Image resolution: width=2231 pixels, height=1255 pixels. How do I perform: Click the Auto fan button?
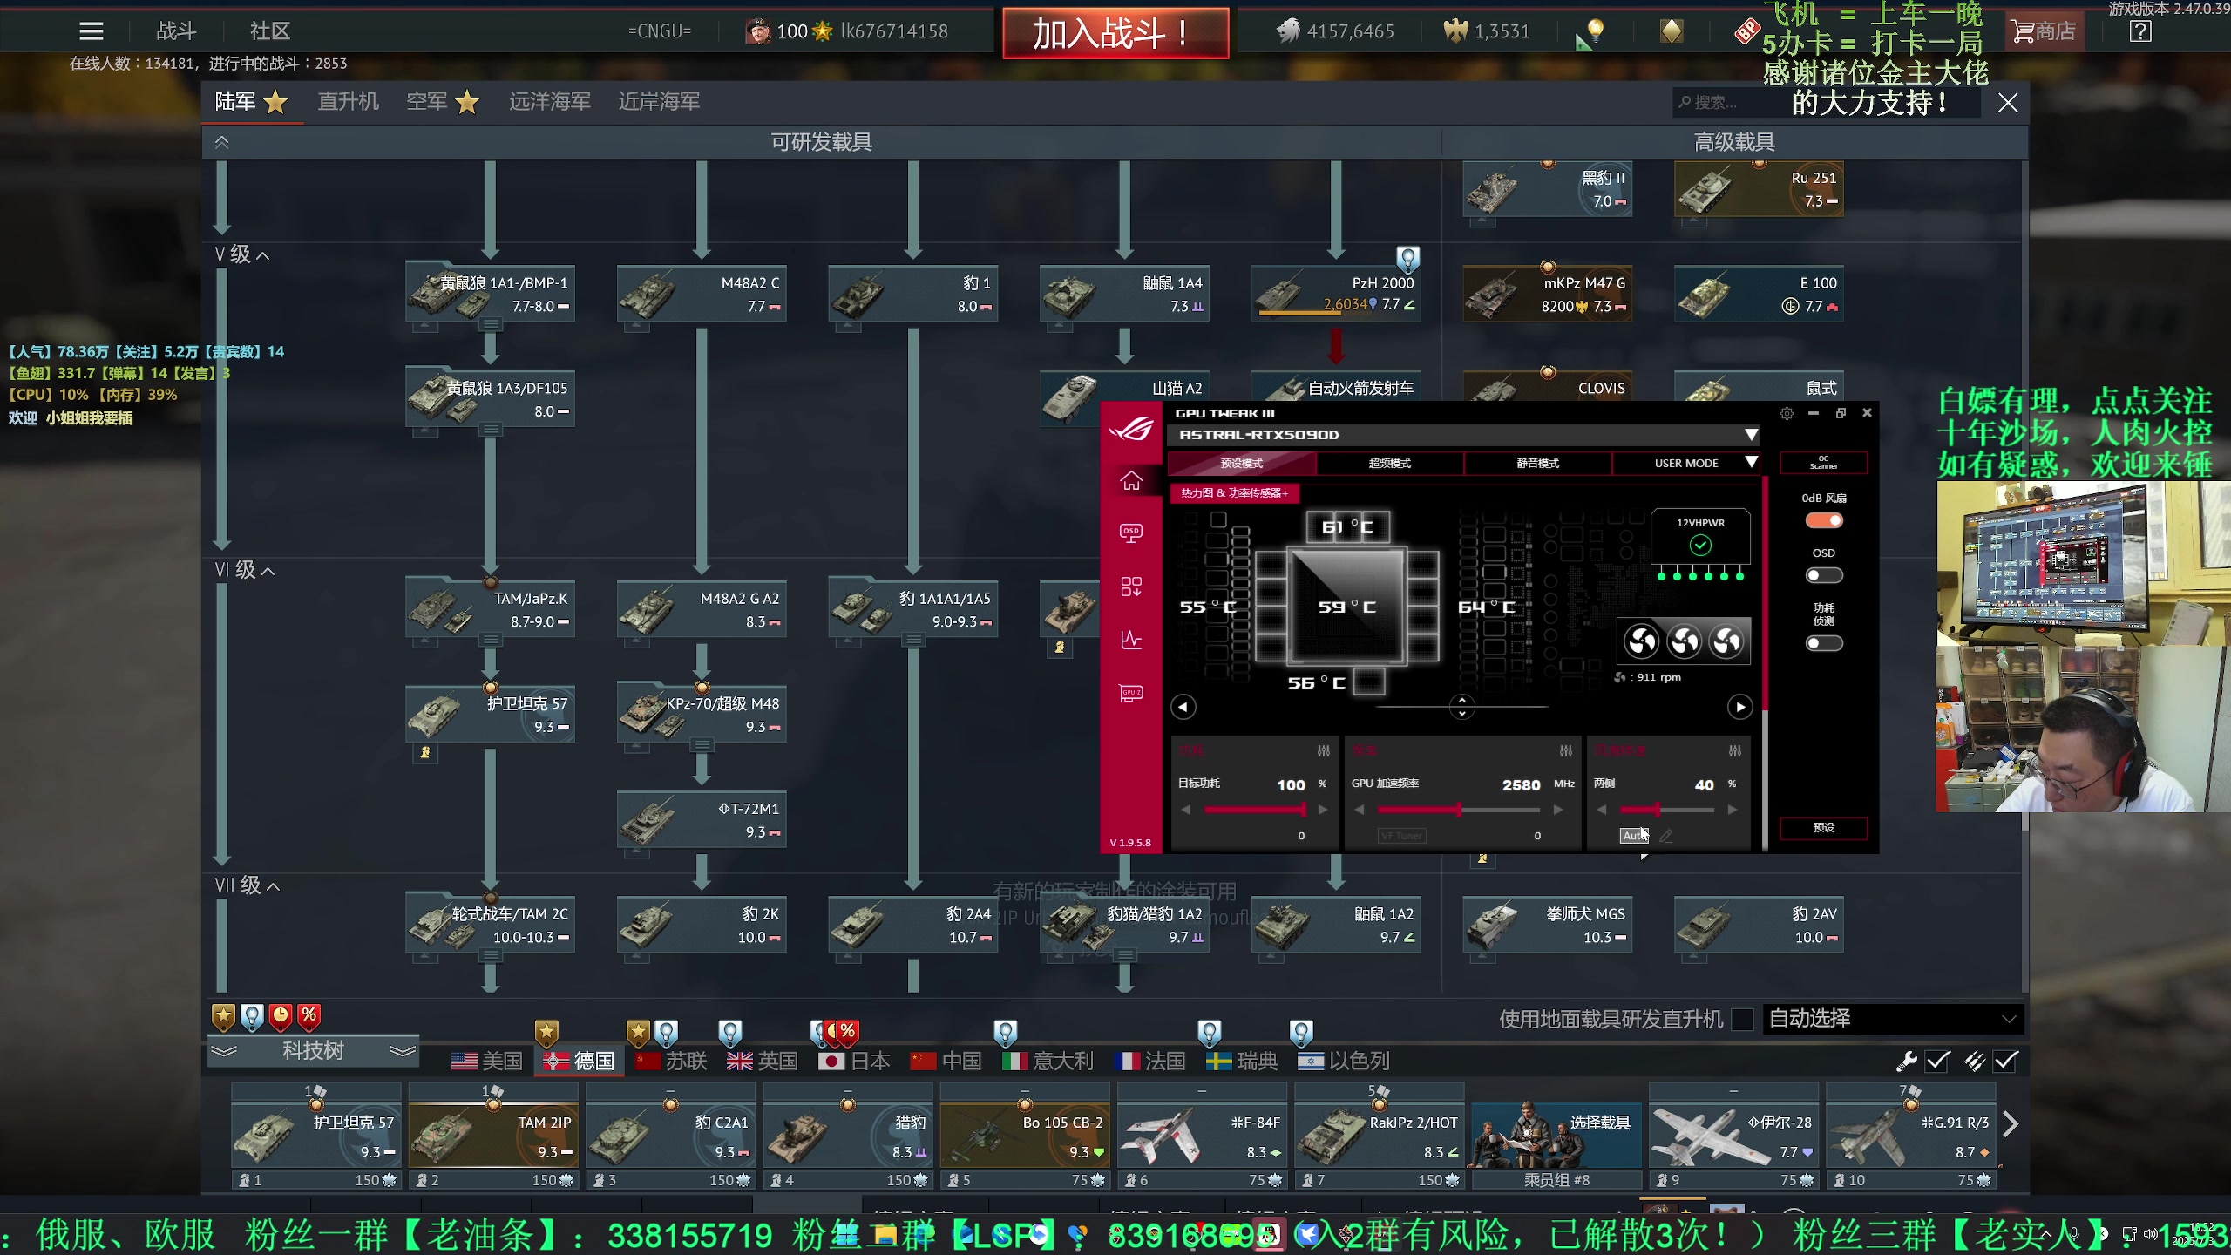click(1634, 836)
